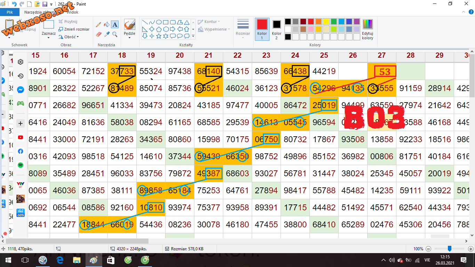Click the Open file icon in title bar
Screen dimensions: 475x267
click(37, 4)
